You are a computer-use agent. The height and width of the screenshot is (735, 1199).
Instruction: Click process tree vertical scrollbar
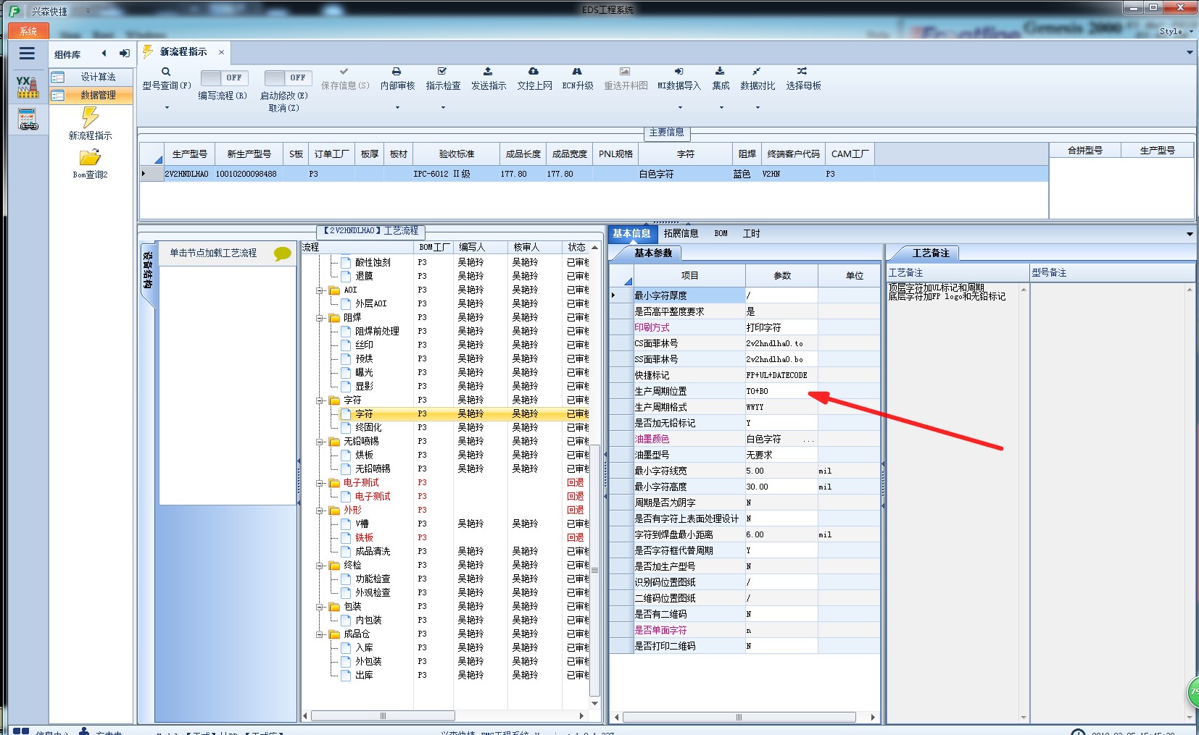pos(595,572)
